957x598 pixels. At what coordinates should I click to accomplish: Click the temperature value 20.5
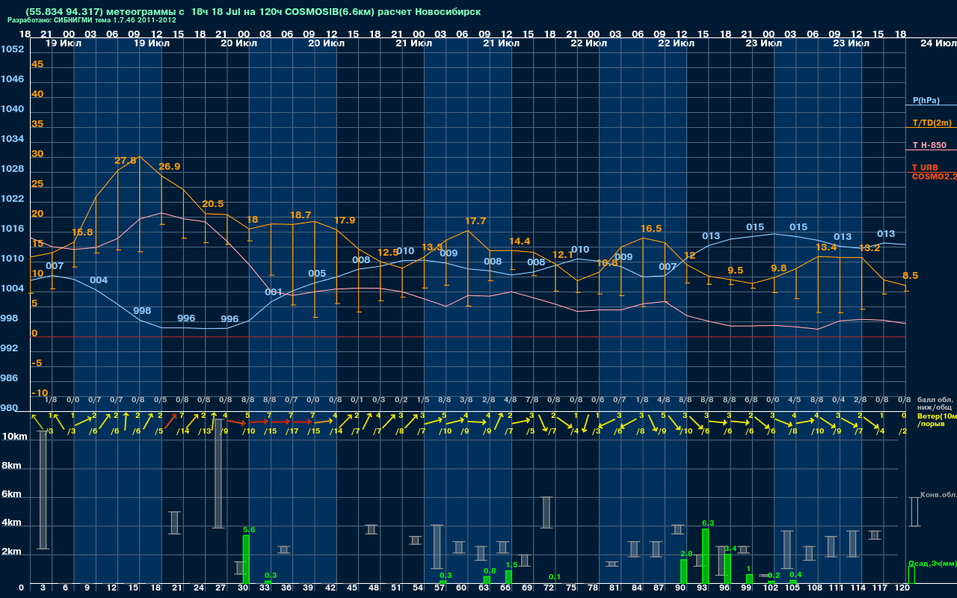click(213, 204)
